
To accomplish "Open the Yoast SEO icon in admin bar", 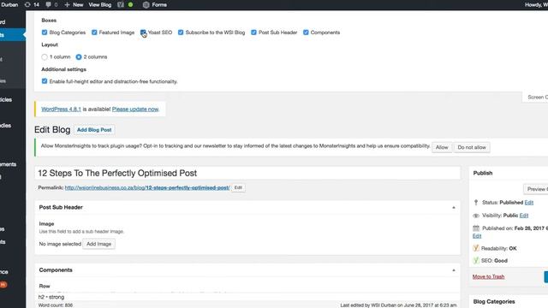I will point(121,5).
